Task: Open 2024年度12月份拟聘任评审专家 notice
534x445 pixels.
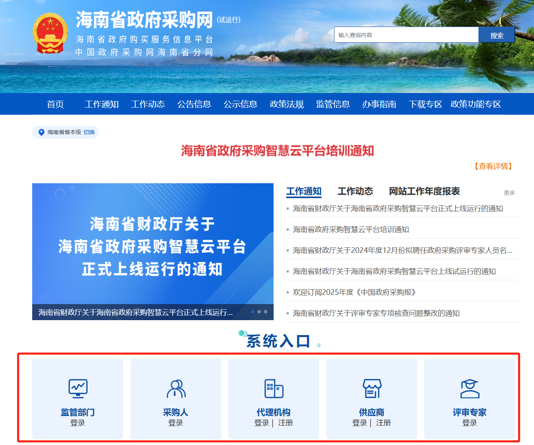Action: 402,250
